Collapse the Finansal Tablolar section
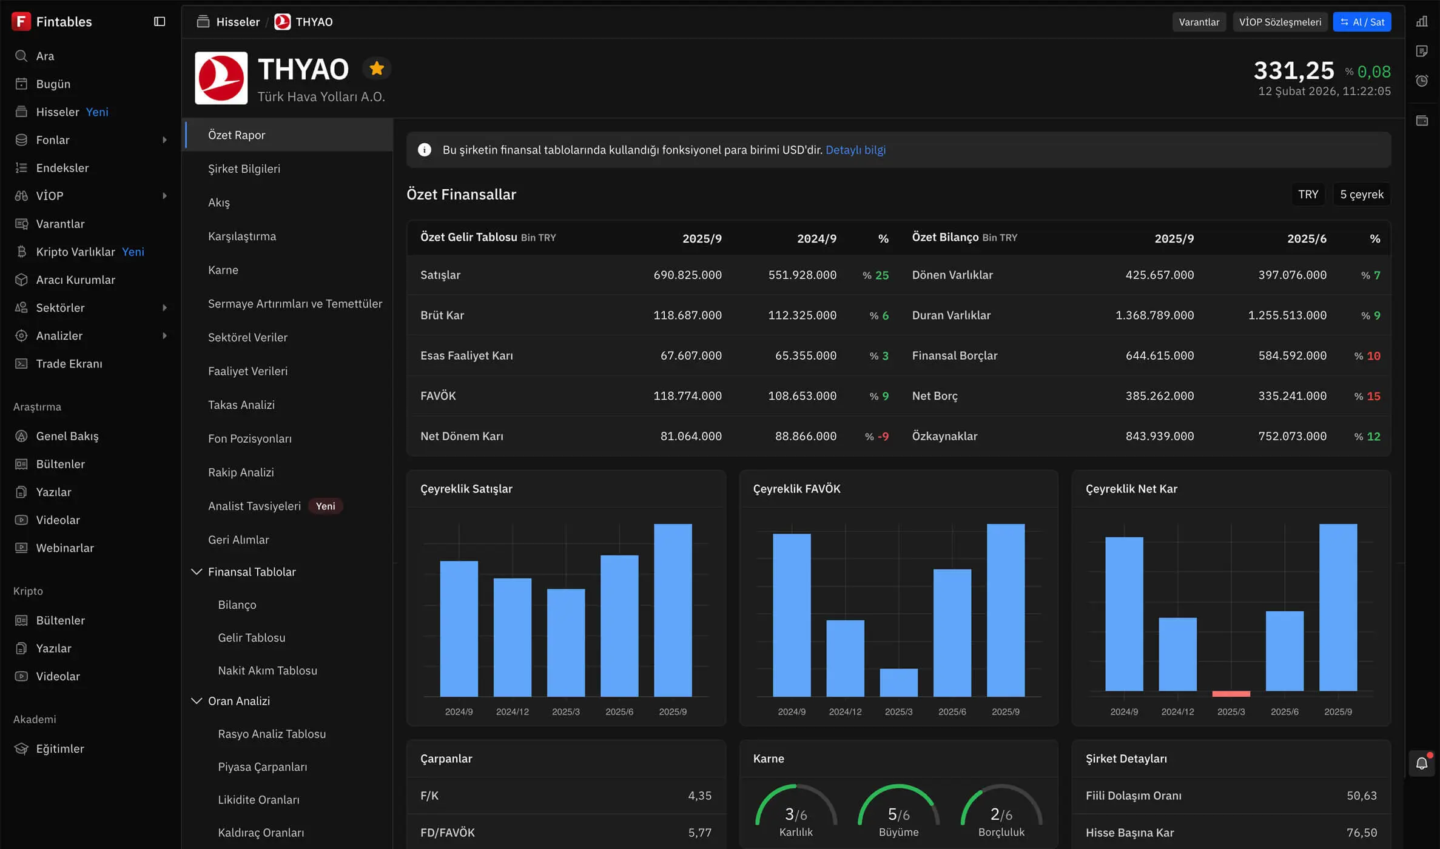The width and height of the screenshot is (1440, 849). 197,572
